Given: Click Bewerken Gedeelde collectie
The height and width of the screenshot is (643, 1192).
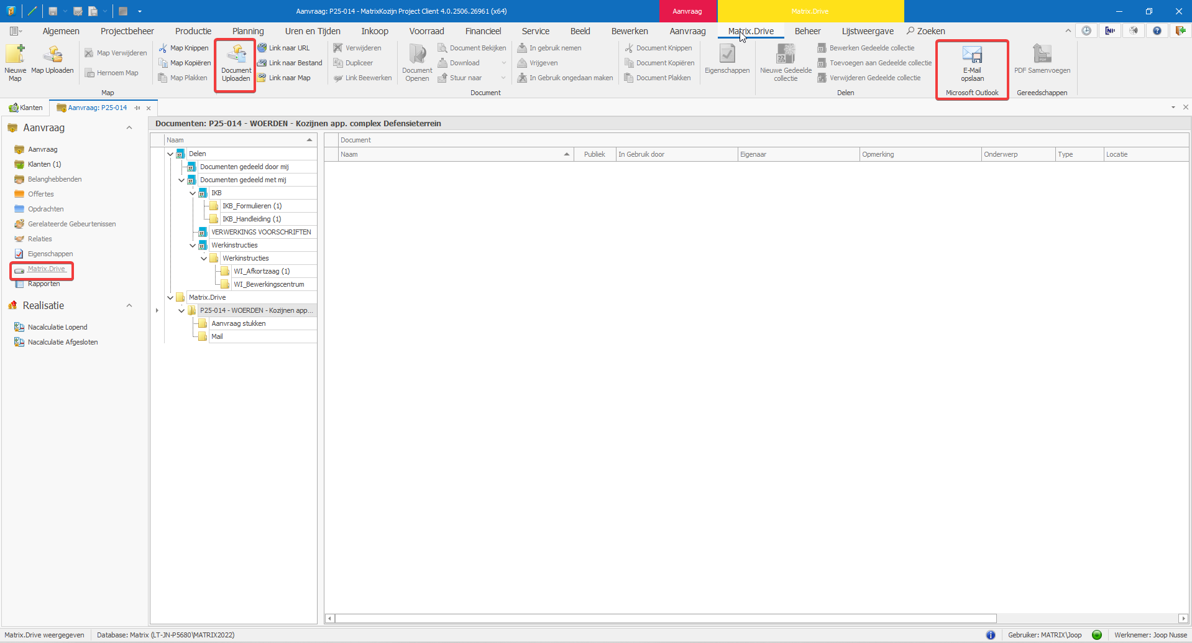Looking at the screenshot, I should click(866, 48).
